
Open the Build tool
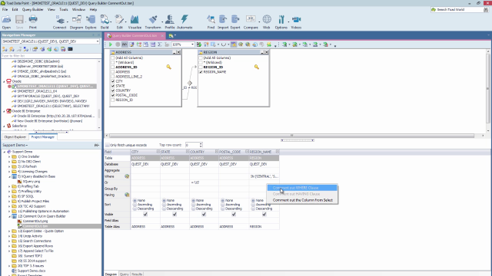click(105, 22)
